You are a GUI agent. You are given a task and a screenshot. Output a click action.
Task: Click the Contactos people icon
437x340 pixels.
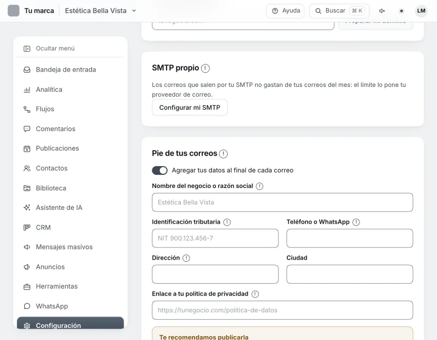27,168
